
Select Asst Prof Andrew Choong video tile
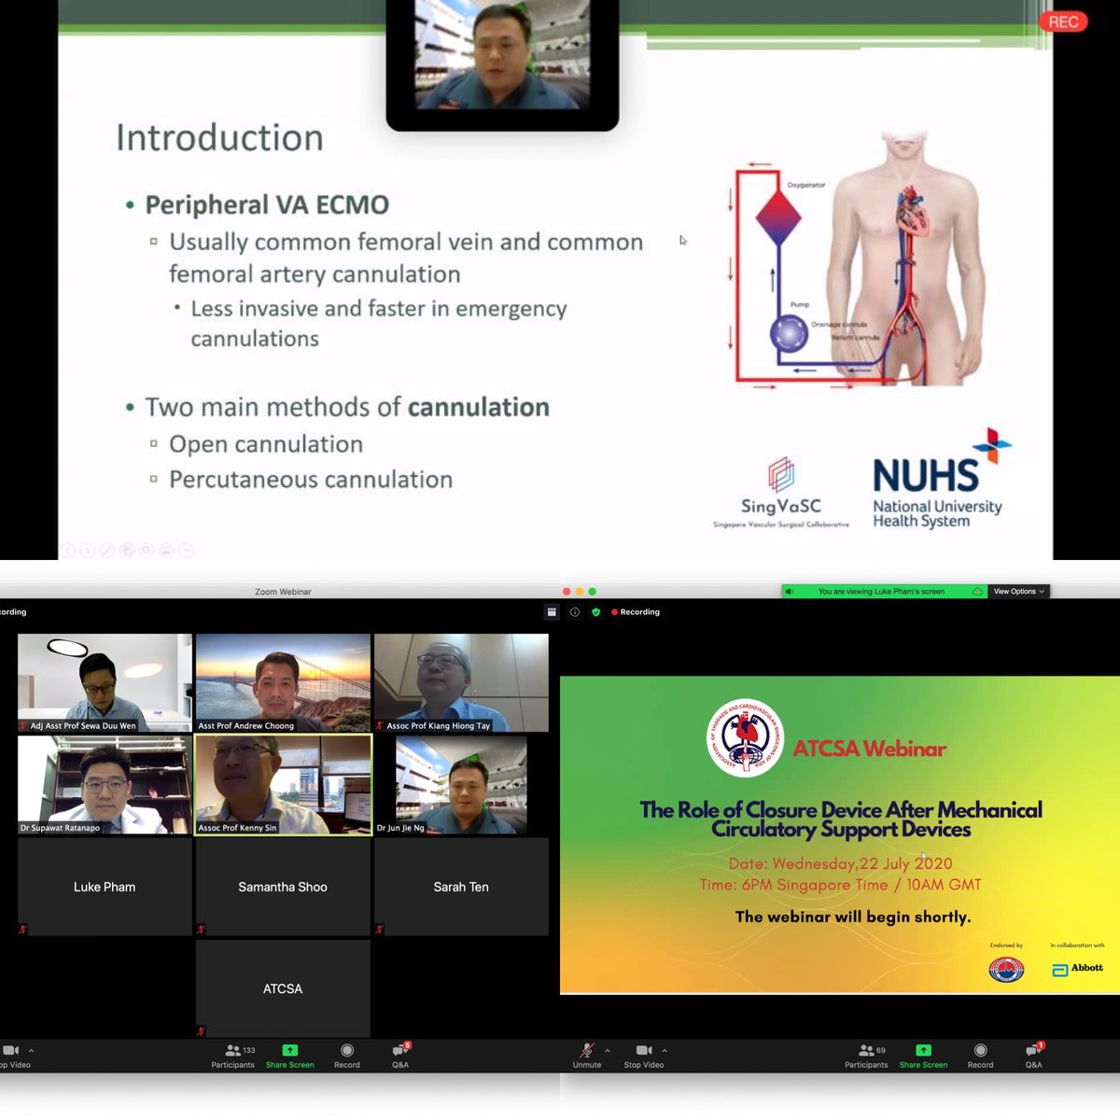[x=283, y=682]
